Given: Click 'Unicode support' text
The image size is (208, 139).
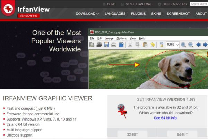Looking at the screenshot, I should tap(19, 135).
